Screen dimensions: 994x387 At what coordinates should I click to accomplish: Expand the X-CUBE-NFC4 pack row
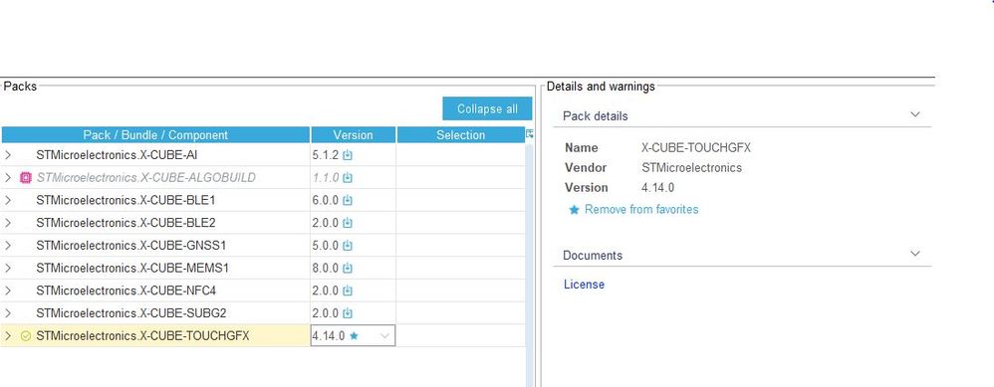click(8, 290)
